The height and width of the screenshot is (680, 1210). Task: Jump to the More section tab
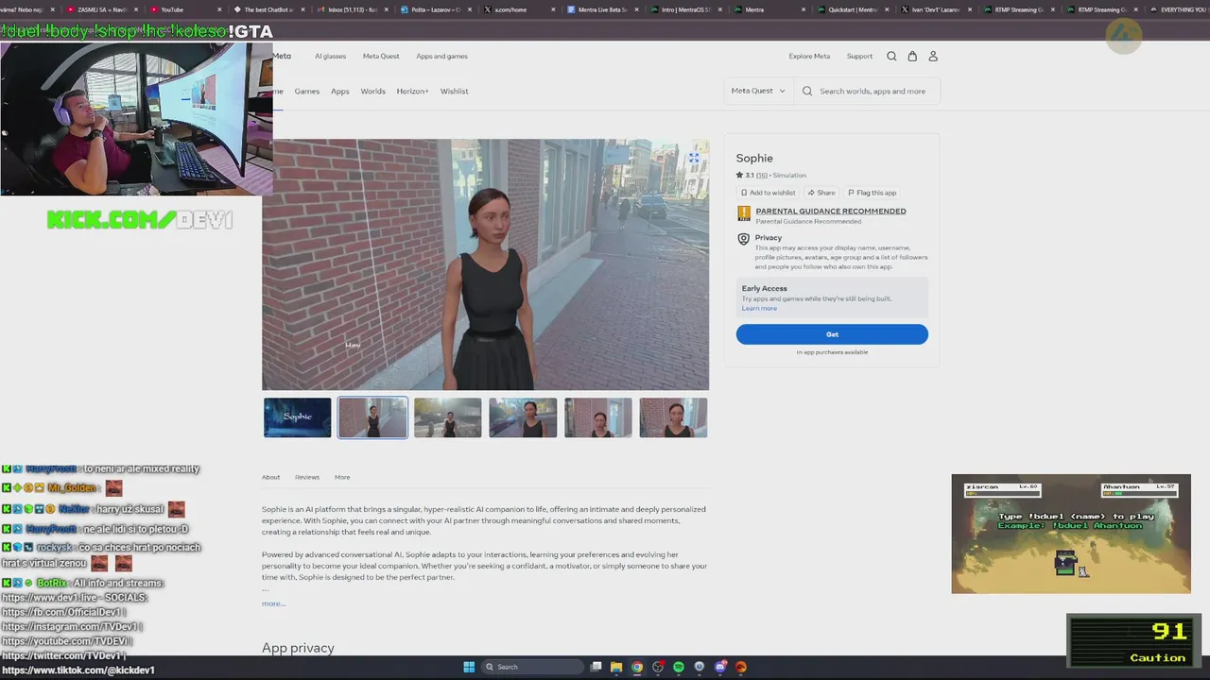tap(342, 477)
